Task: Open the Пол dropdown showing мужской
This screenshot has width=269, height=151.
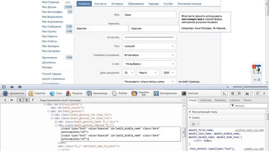Action: 149,46
